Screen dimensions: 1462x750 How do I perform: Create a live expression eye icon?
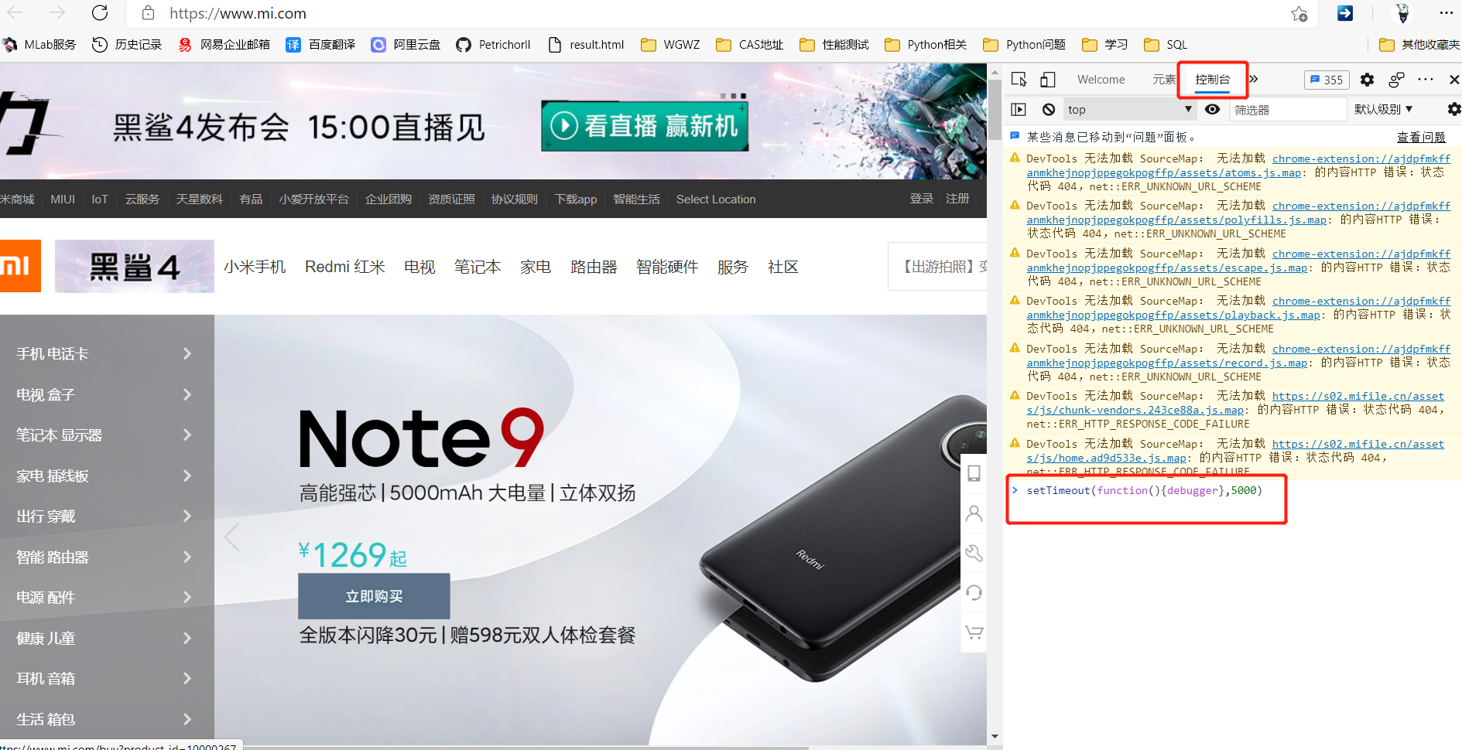point(1213,110)
